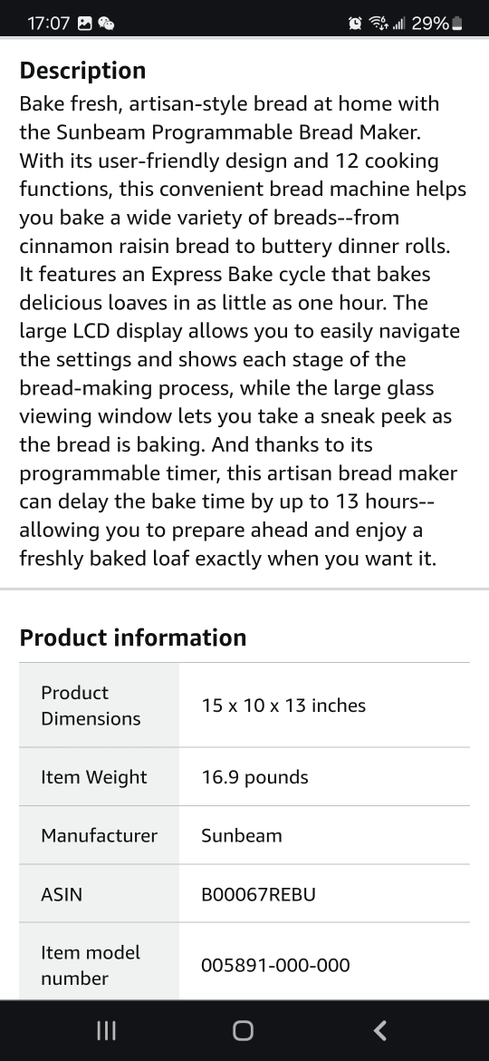Tap the 15 x 10 x 13 inches value
Screen dimensions: 489x1061
283,706
